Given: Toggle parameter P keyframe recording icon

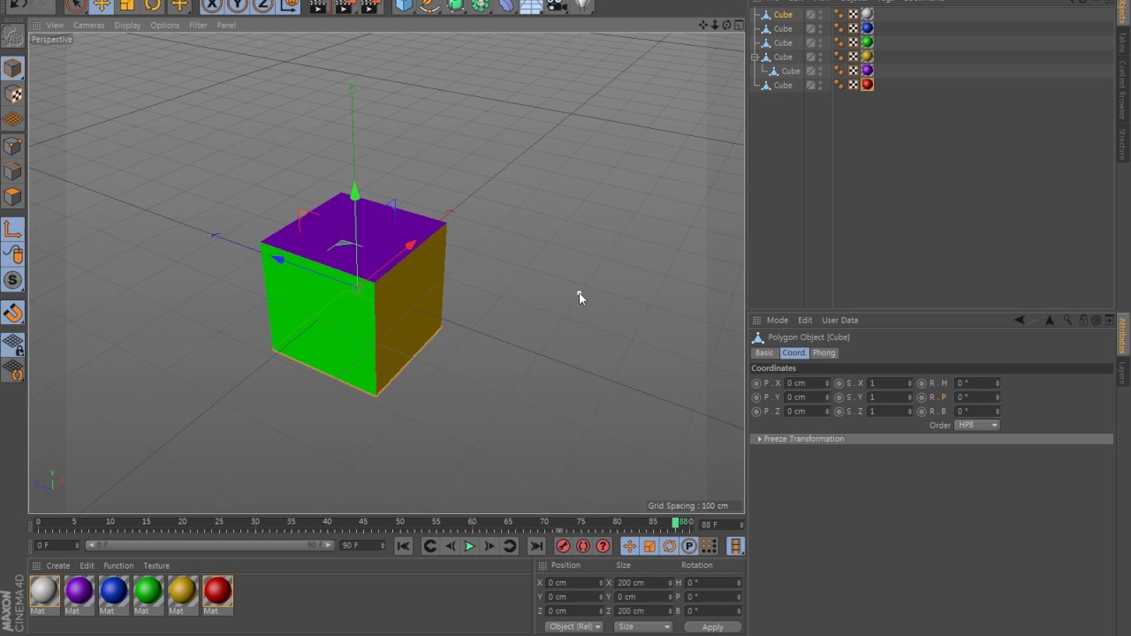Looking at the screenshot, I should click(688, 546).
